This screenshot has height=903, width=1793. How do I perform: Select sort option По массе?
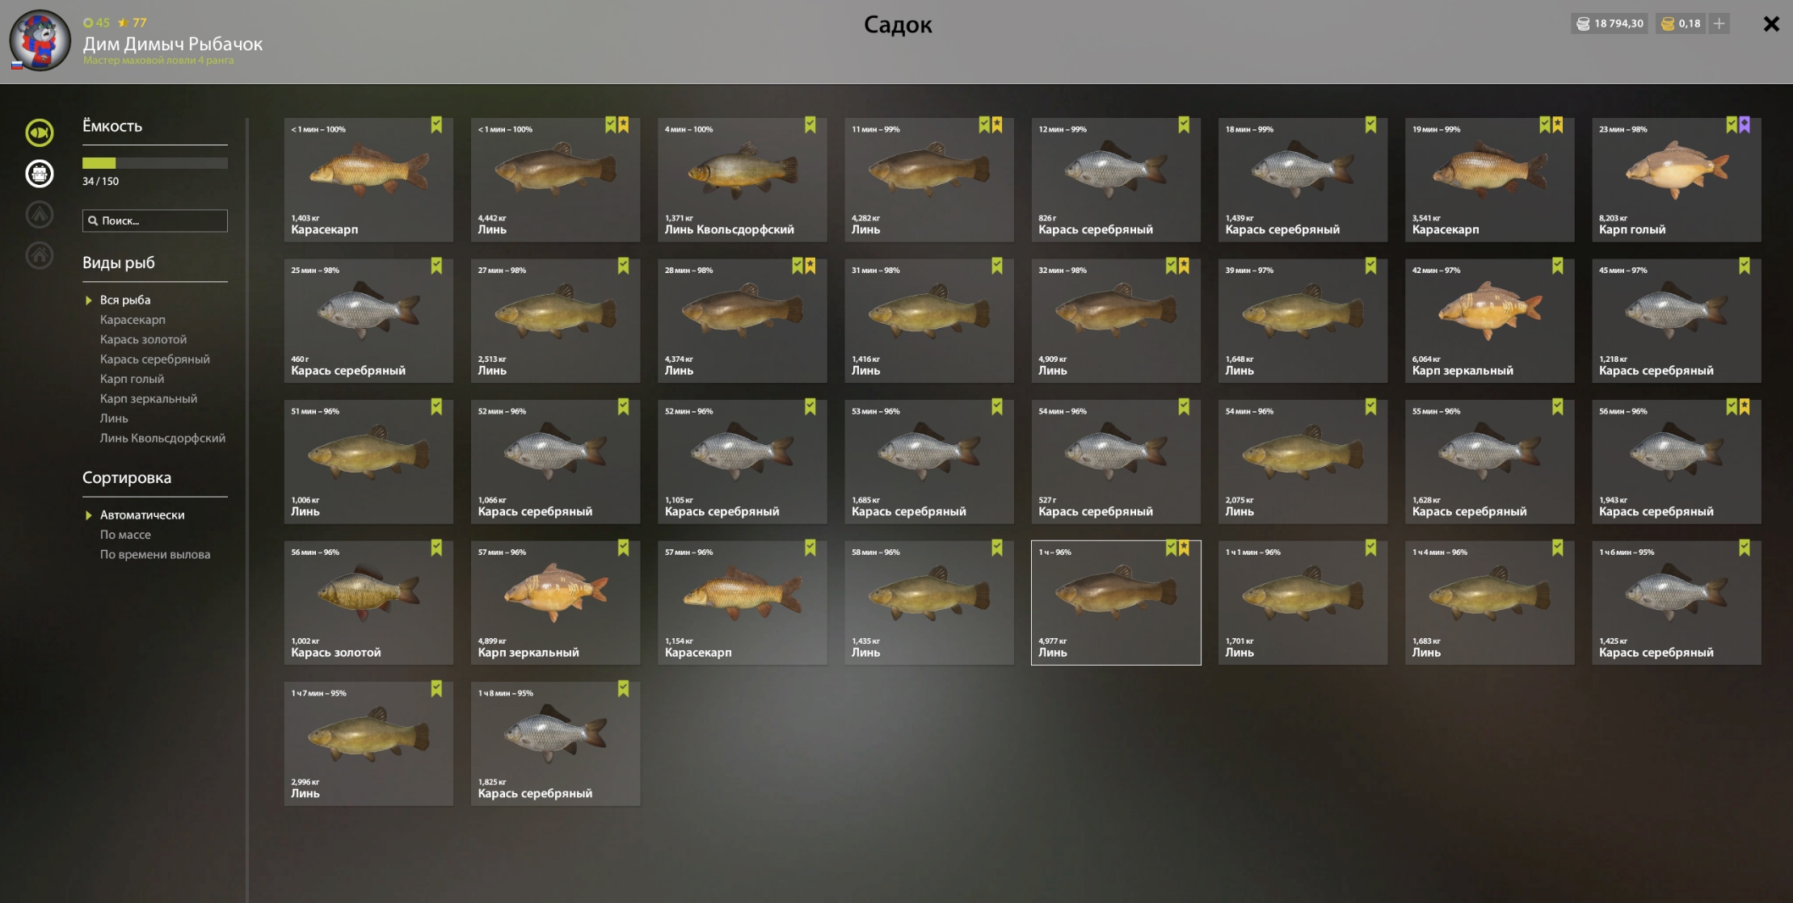125,535
